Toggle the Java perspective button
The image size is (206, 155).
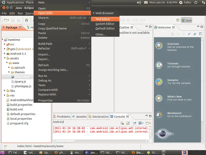(x=186, y=20)
